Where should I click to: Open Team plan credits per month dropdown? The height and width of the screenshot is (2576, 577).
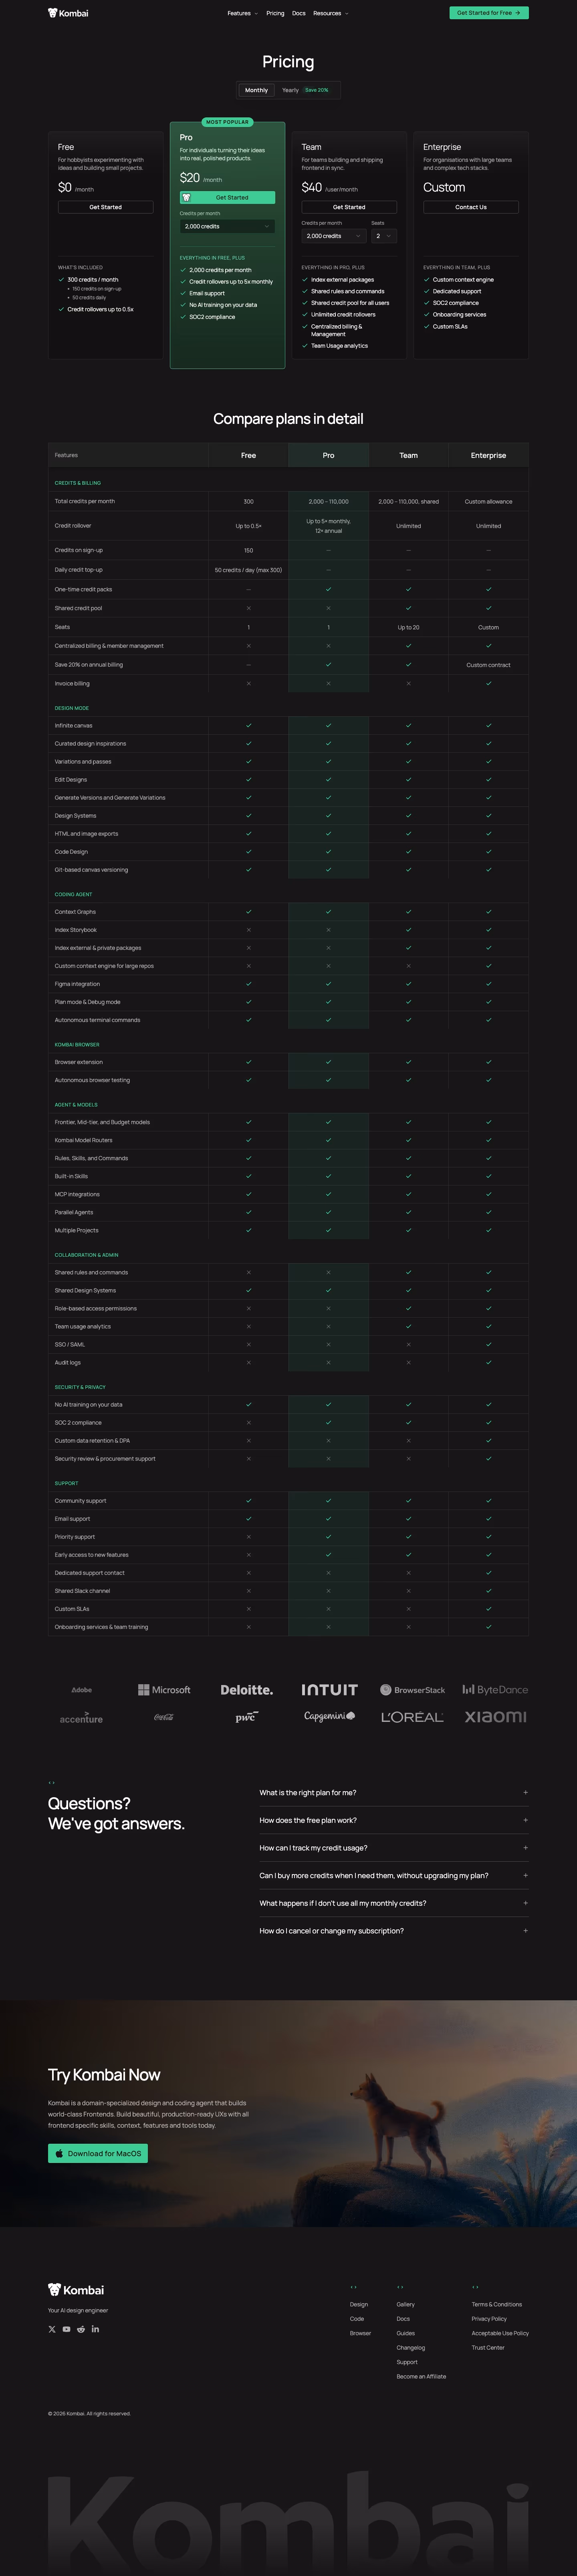pos(333,236)
